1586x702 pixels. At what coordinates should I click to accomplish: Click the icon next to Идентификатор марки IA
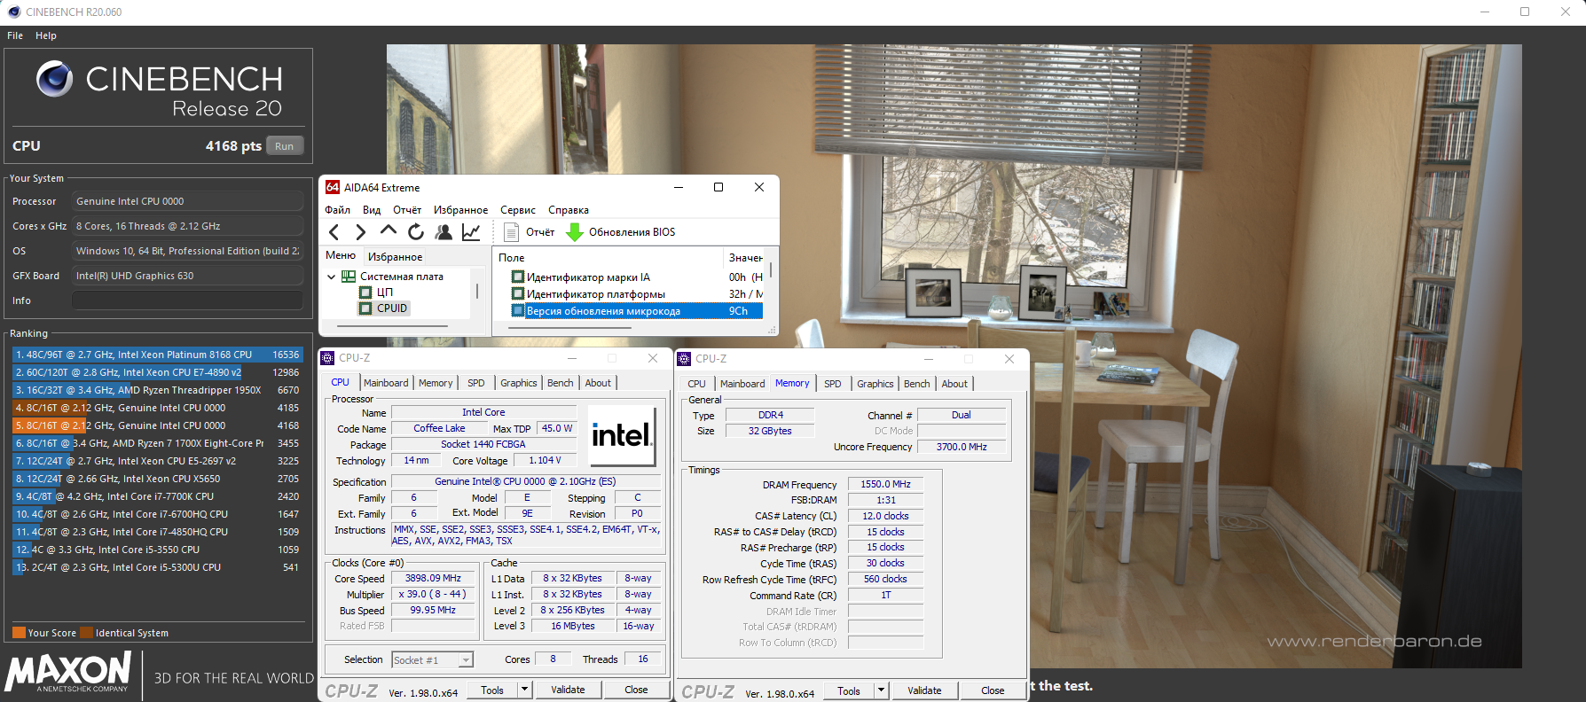pos(518,277)
